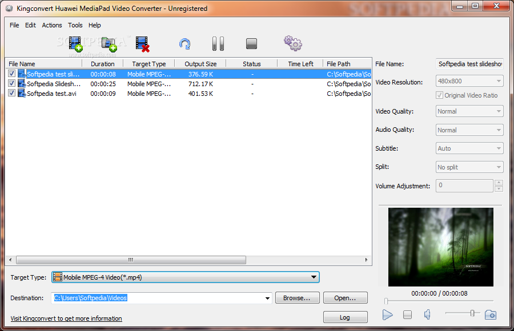Click the file icon of Softpedia Slidesh... row
Image resolution: width=514 pixels, height=331 pixels.
tap(22, 83)
